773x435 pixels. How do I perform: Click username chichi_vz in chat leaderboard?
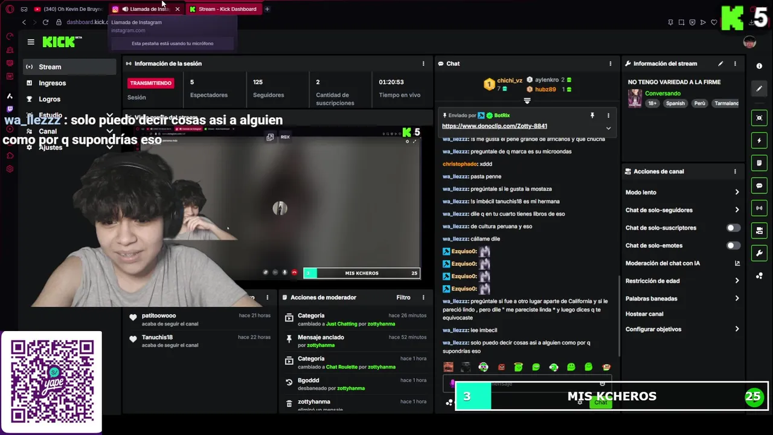tap(510, 80)
